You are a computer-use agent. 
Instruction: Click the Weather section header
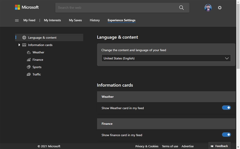pos(166,97)
